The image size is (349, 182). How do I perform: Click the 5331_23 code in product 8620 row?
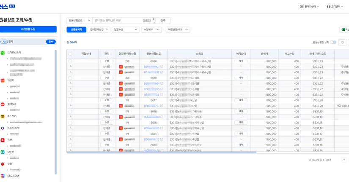tap(318, 61)
